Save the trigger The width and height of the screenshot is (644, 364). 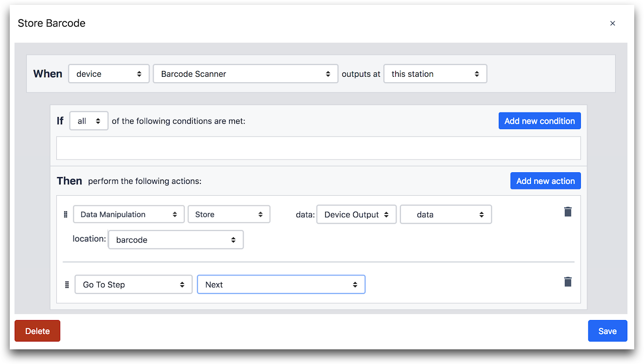[607, 331]
